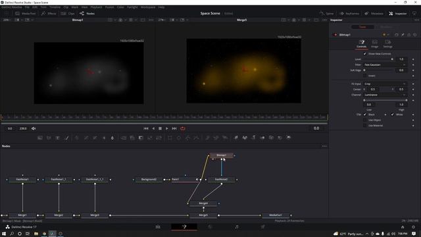
Task: Add a Transform node from toolbar
Action: click(159, 138)
